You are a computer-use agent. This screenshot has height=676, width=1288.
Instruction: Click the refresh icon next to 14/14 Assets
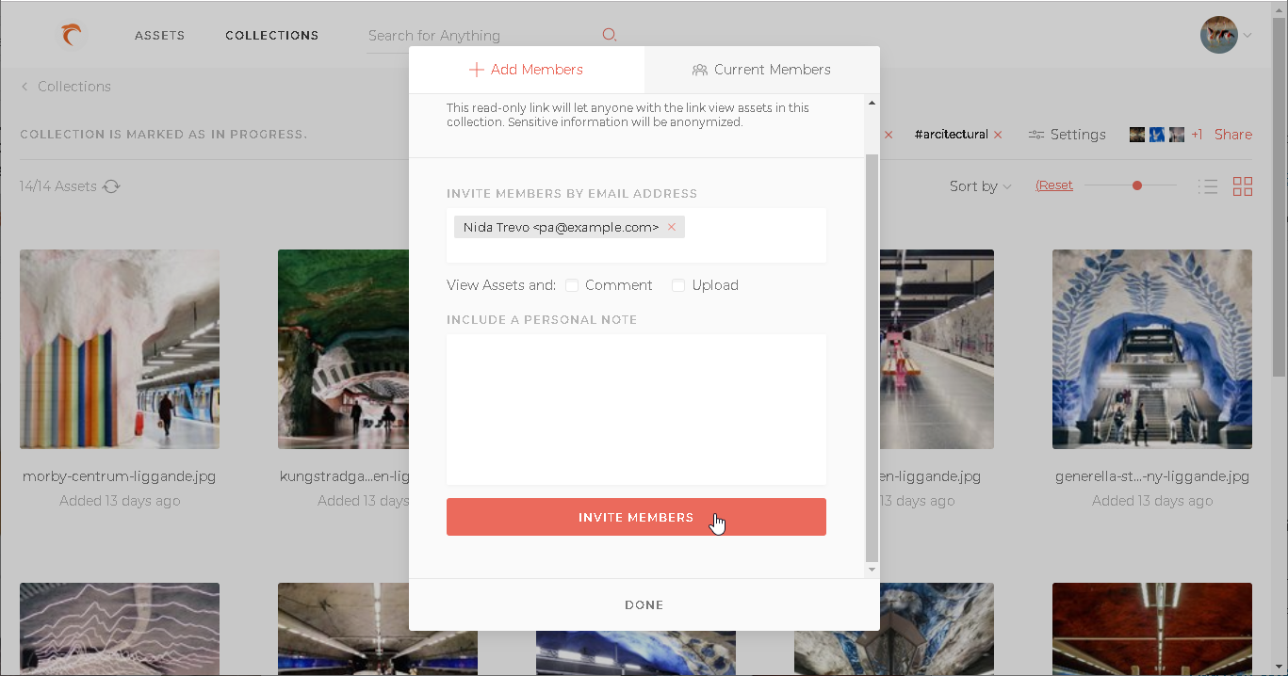click(111, 186)
